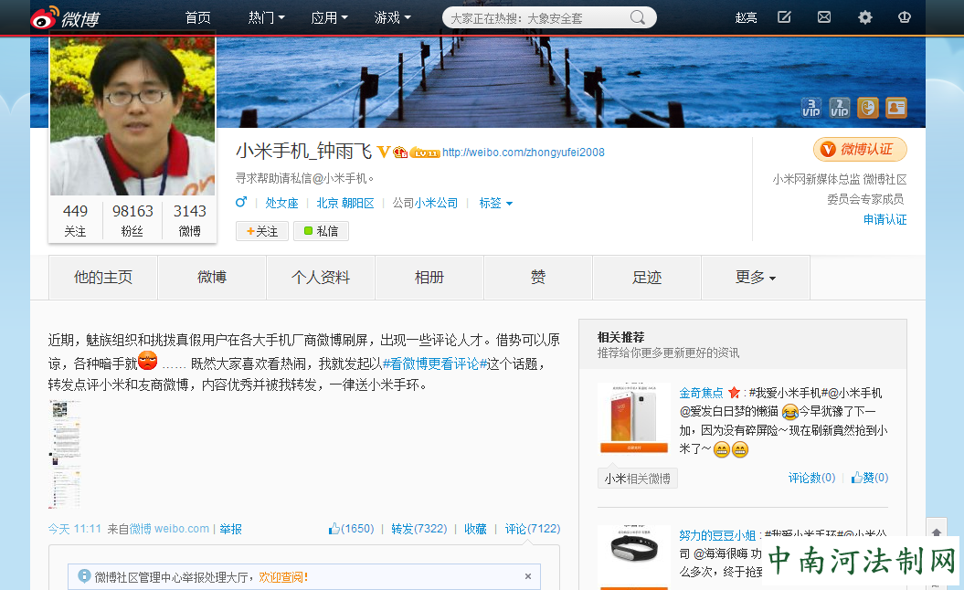Click the 收藏 favorite link
This screenshot has height=590, width=964.
point(475,529)
